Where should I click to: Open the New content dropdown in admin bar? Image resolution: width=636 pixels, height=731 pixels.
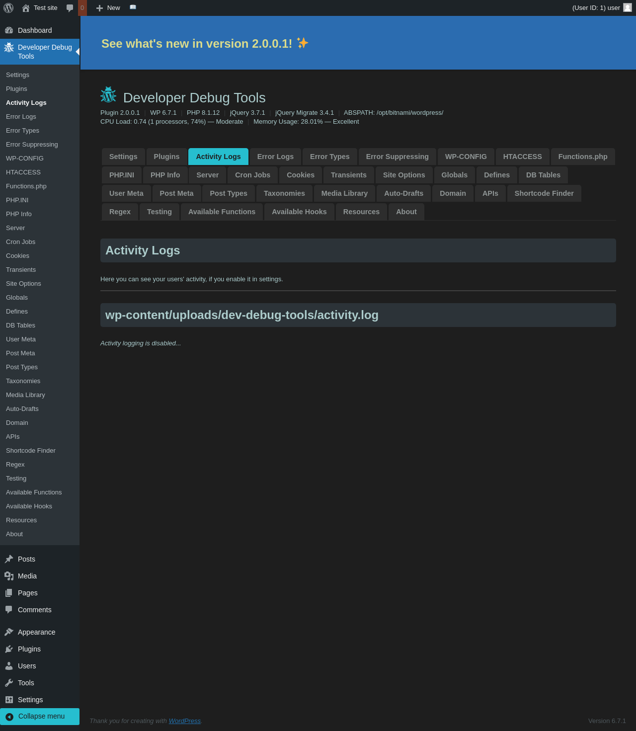click(x=108, y=8)
